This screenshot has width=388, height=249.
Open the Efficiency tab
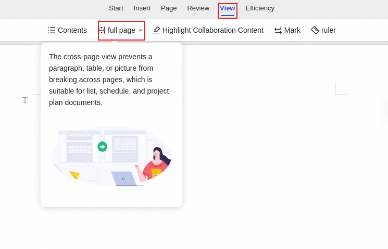[260, 8]
